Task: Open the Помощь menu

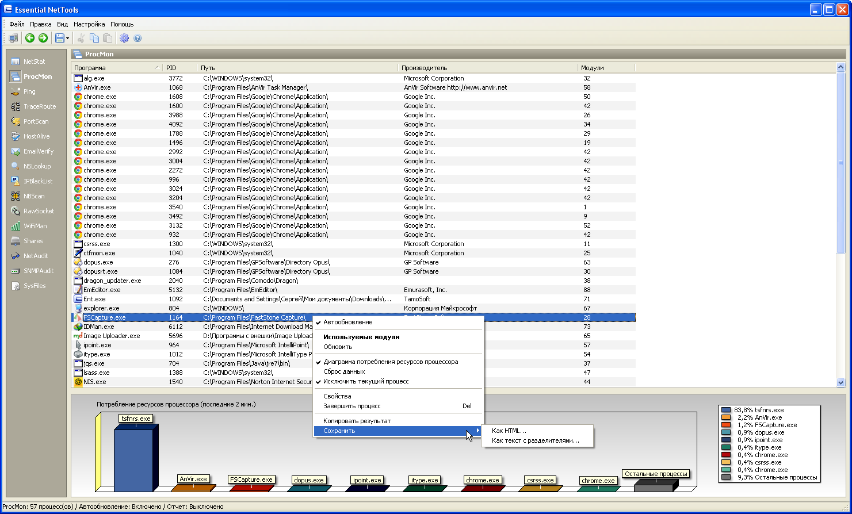Action: coord(122,24)
